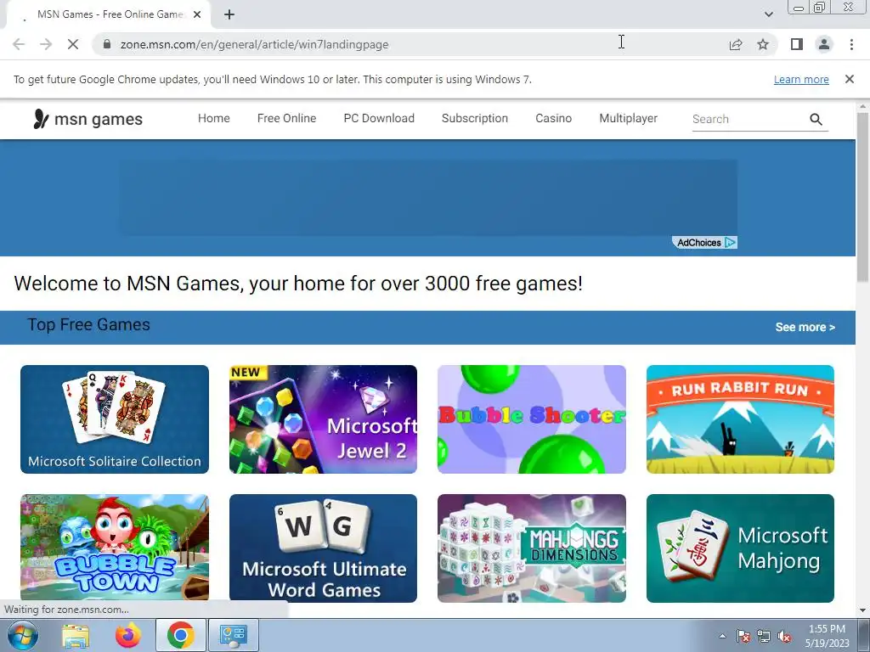Go to the Home menu item
This screenshot has height=652, width=870.
pos(213,118)
